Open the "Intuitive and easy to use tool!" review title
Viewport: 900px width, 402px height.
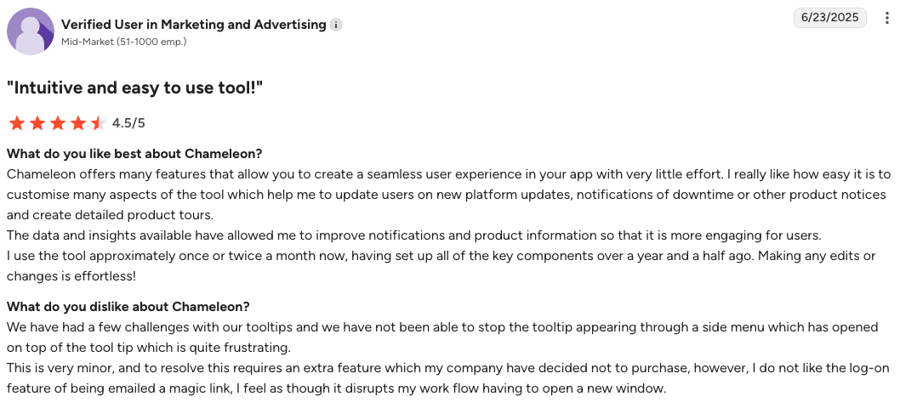(x=134, y=88)
